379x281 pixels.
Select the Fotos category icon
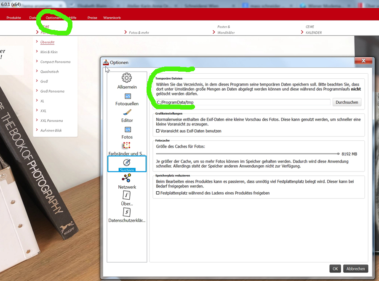tap(128, 130)
